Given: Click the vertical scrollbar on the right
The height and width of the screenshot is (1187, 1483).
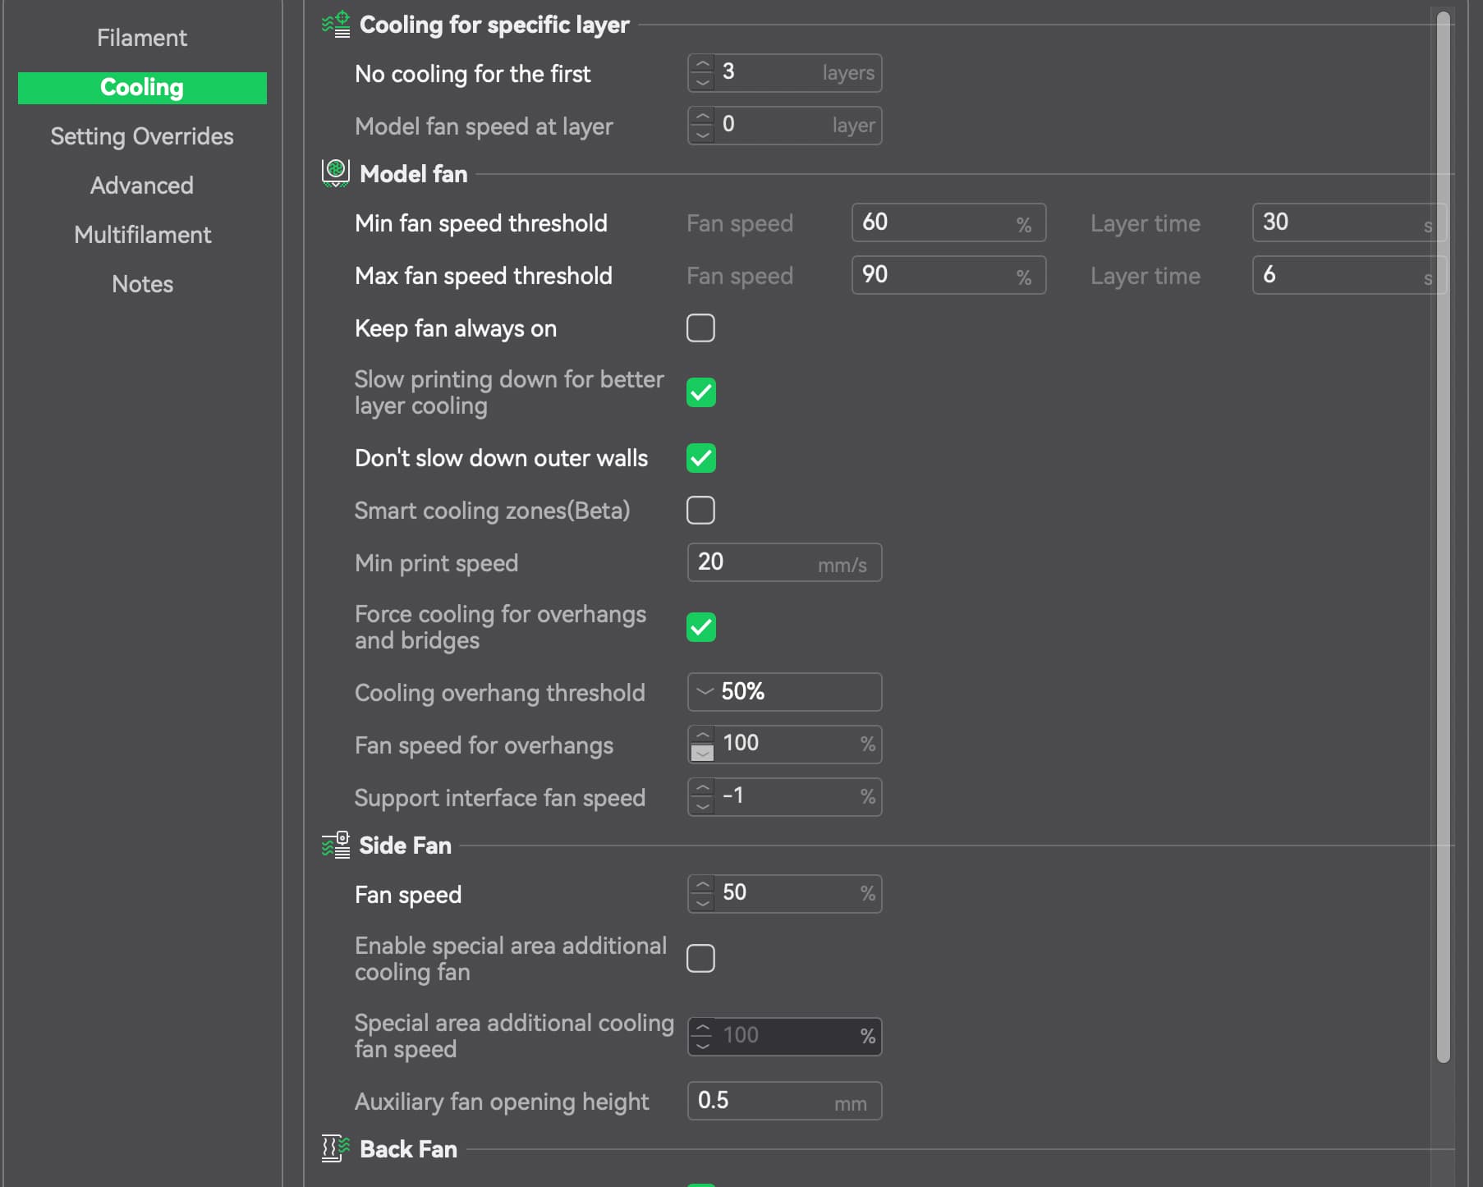Looking at the screenshot, I should 1443,534.
